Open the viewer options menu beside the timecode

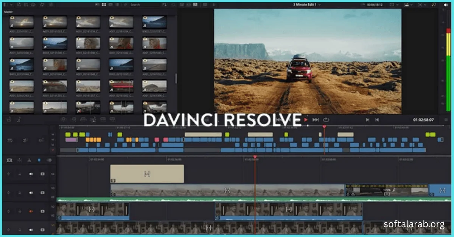coord(446,120)
